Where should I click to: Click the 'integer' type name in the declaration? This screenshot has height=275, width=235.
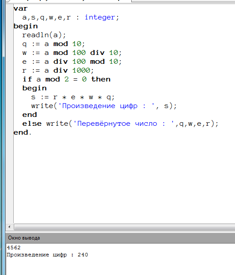[x=100, y=17]
